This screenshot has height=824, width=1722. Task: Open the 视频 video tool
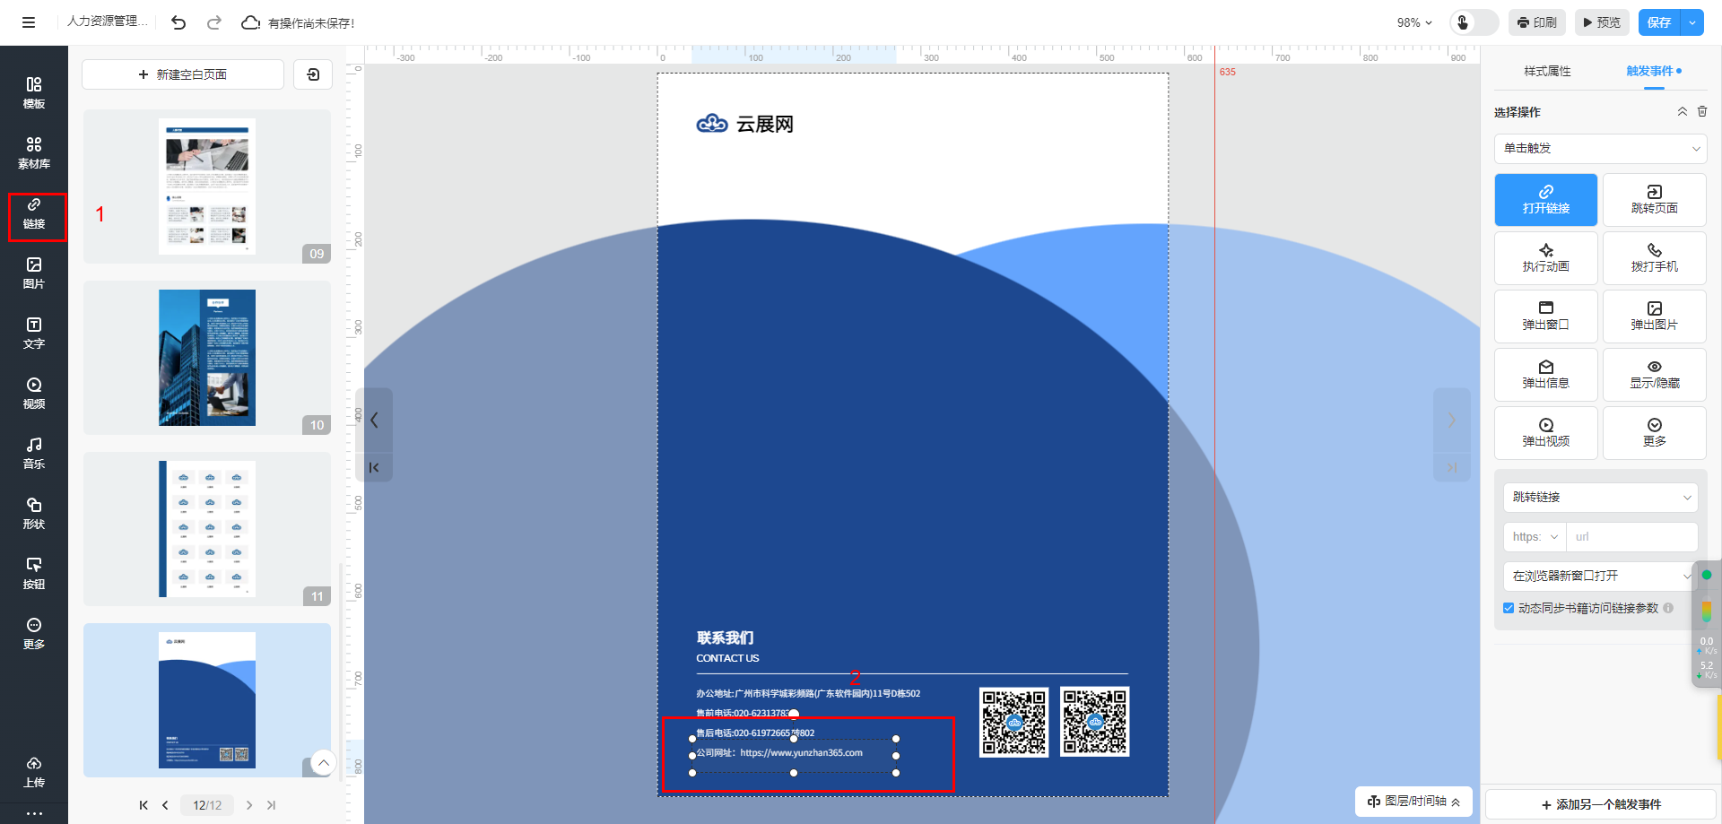pos(34,393)
